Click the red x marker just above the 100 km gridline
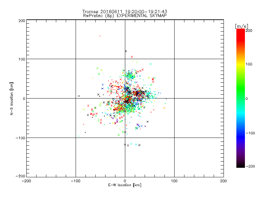 tap(132, 57)
